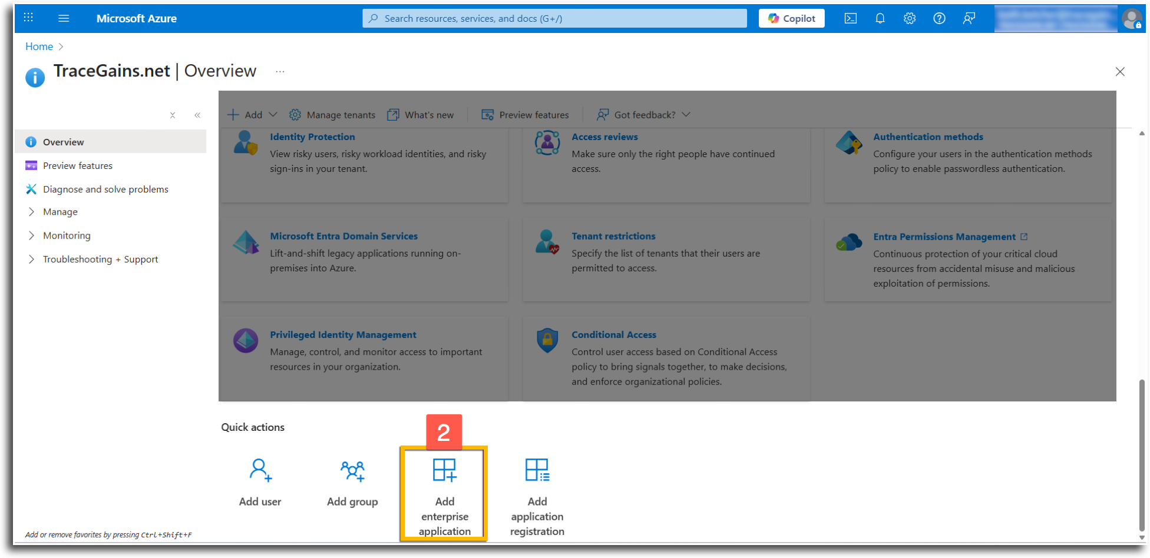Image resolution: width=1150 pixels, height=558 pixels.
Task: Click the Privileged Identity Management icon
Action: 245,341
